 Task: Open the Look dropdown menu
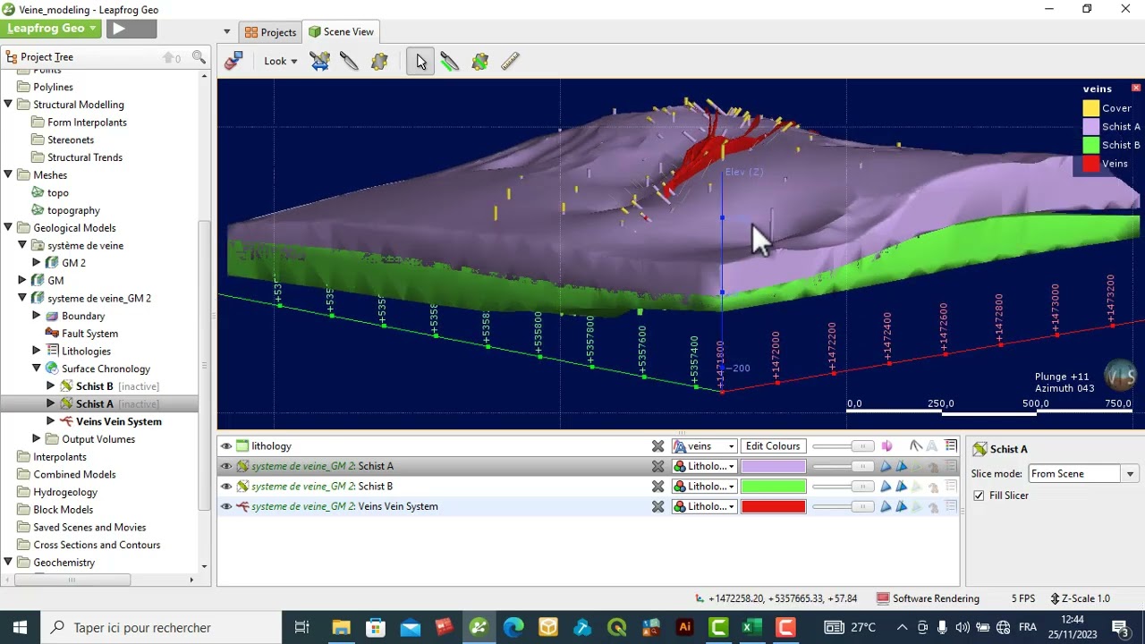click(x=281, y=61)
